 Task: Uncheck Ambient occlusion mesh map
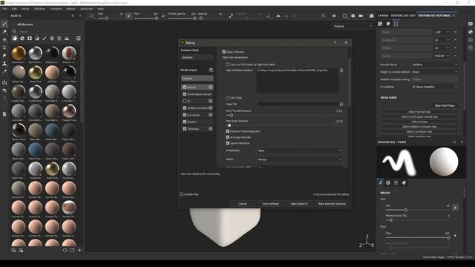185,108
